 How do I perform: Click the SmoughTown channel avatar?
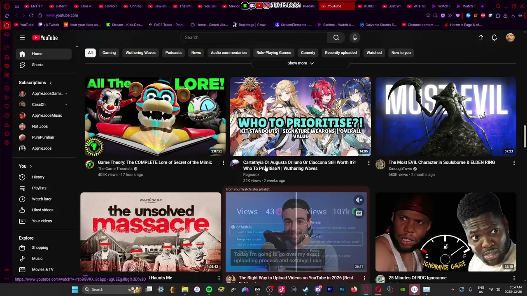[x=380, y=164]
